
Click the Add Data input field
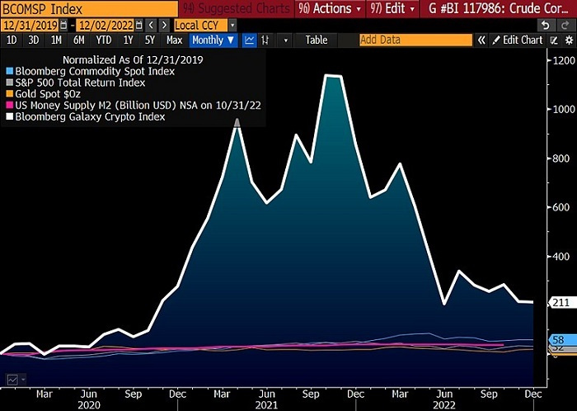[415, 40]
